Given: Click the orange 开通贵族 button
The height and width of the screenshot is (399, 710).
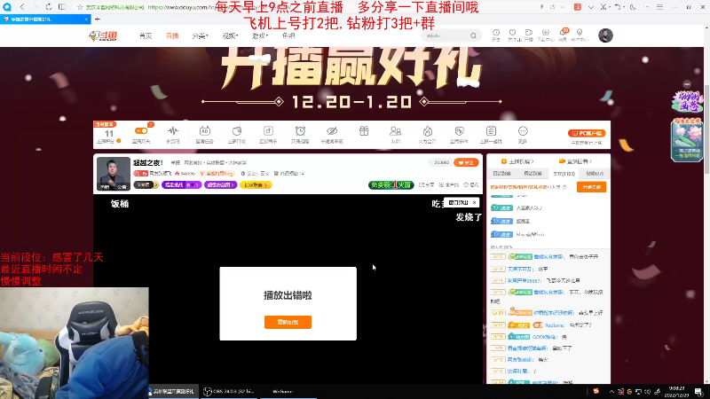Looking at the screenshot, I should pos(591,187).
